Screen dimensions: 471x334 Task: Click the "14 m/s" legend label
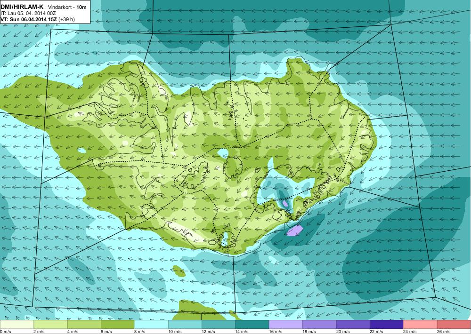tap(242, 332)
